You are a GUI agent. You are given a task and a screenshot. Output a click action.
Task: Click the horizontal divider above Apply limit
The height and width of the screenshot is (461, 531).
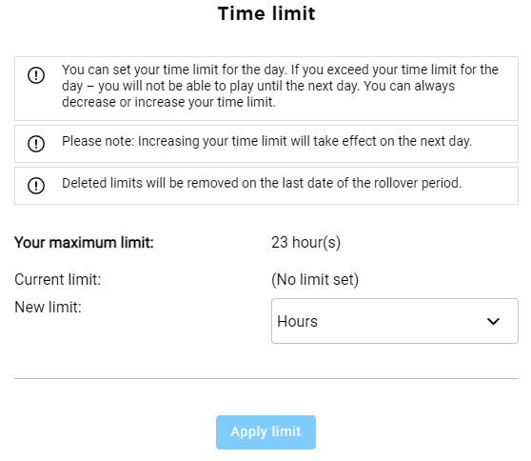[x=266, y=378]
